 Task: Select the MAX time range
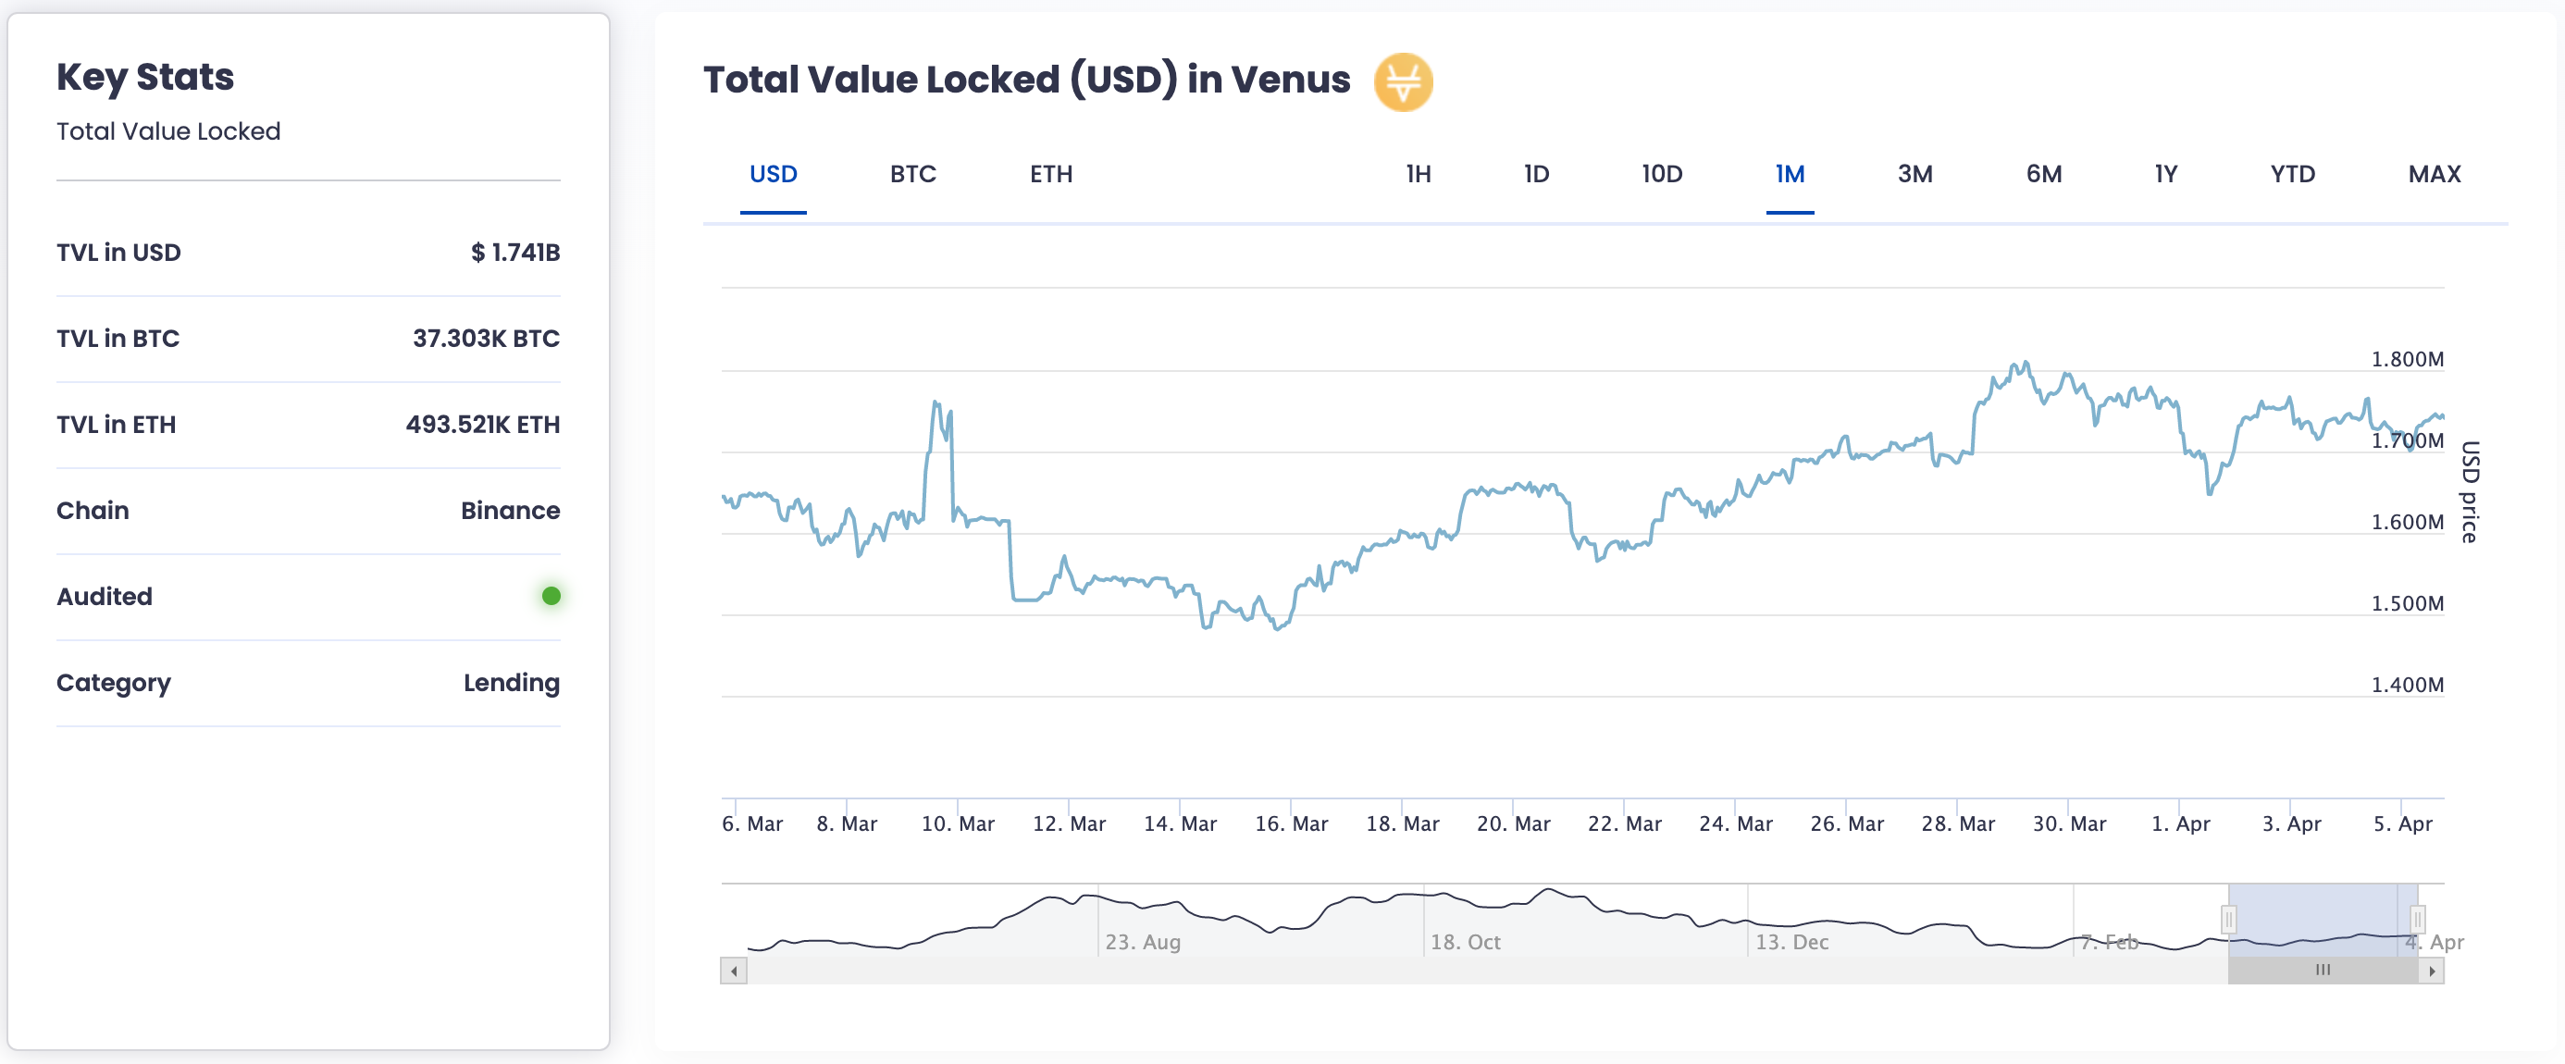coord(2434,174)
